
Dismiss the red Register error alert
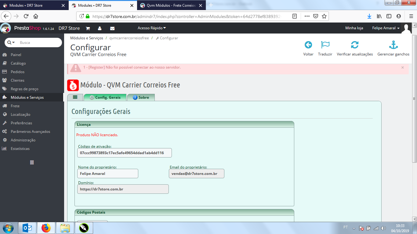coord(402,67)
